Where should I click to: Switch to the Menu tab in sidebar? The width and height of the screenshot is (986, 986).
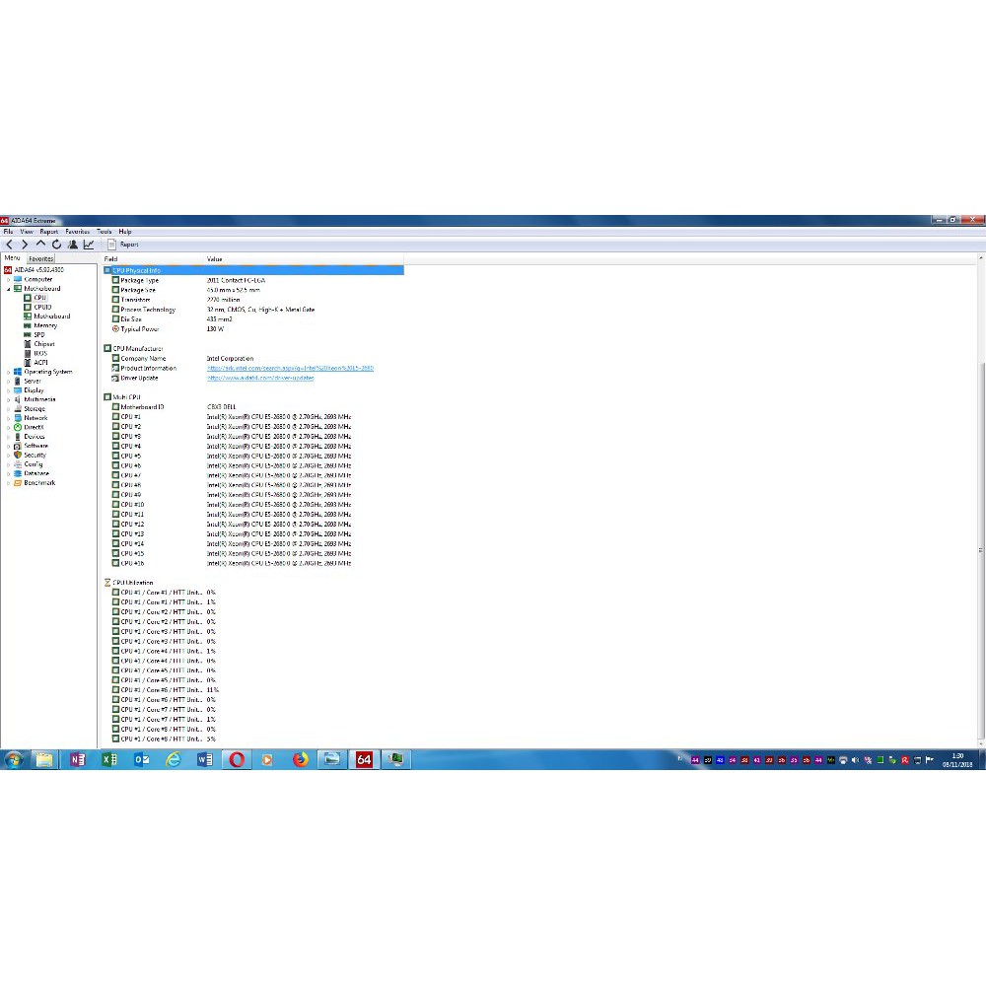tap(13, 257)
